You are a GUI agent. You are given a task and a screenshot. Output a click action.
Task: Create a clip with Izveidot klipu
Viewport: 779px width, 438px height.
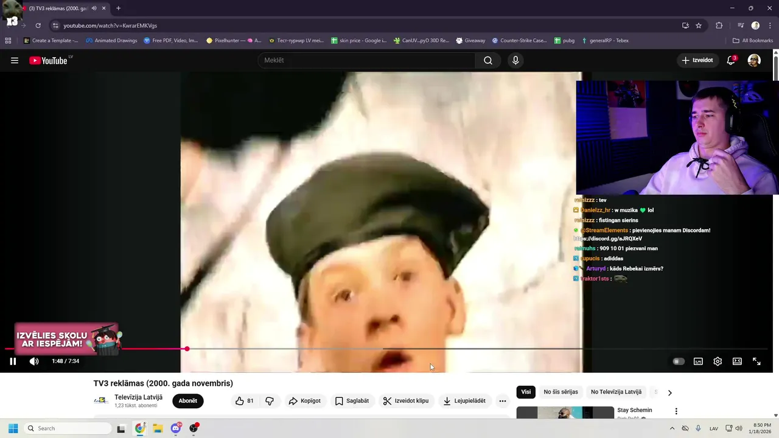coord(405,401)
